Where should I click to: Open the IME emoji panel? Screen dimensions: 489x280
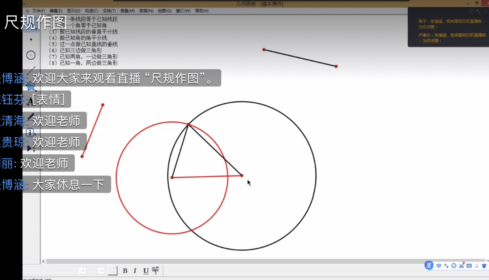click(454, 266)
